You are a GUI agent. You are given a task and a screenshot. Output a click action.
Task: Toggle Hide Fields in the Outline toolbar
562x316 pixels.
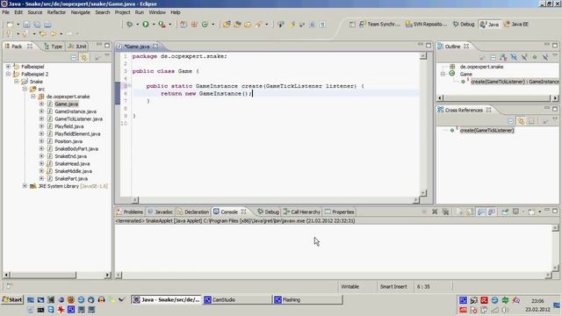click(514, 57)
